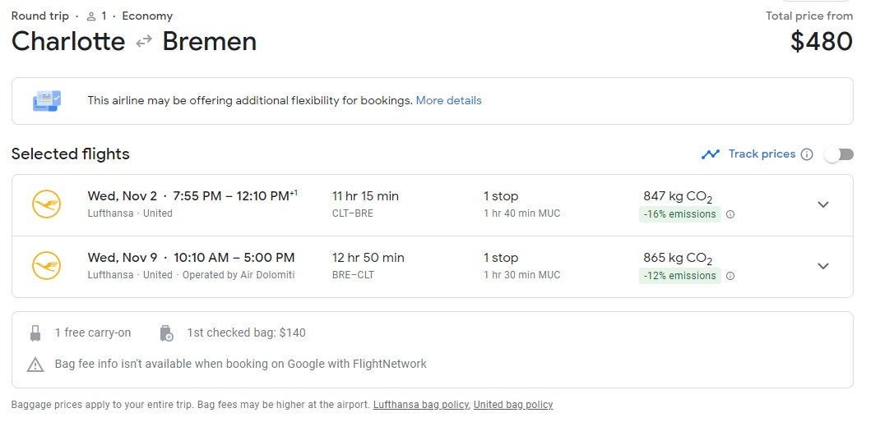Open the United bag policy link
This screenshot has width=871, height=422.
pyautogui.click(x=513, y=405)
